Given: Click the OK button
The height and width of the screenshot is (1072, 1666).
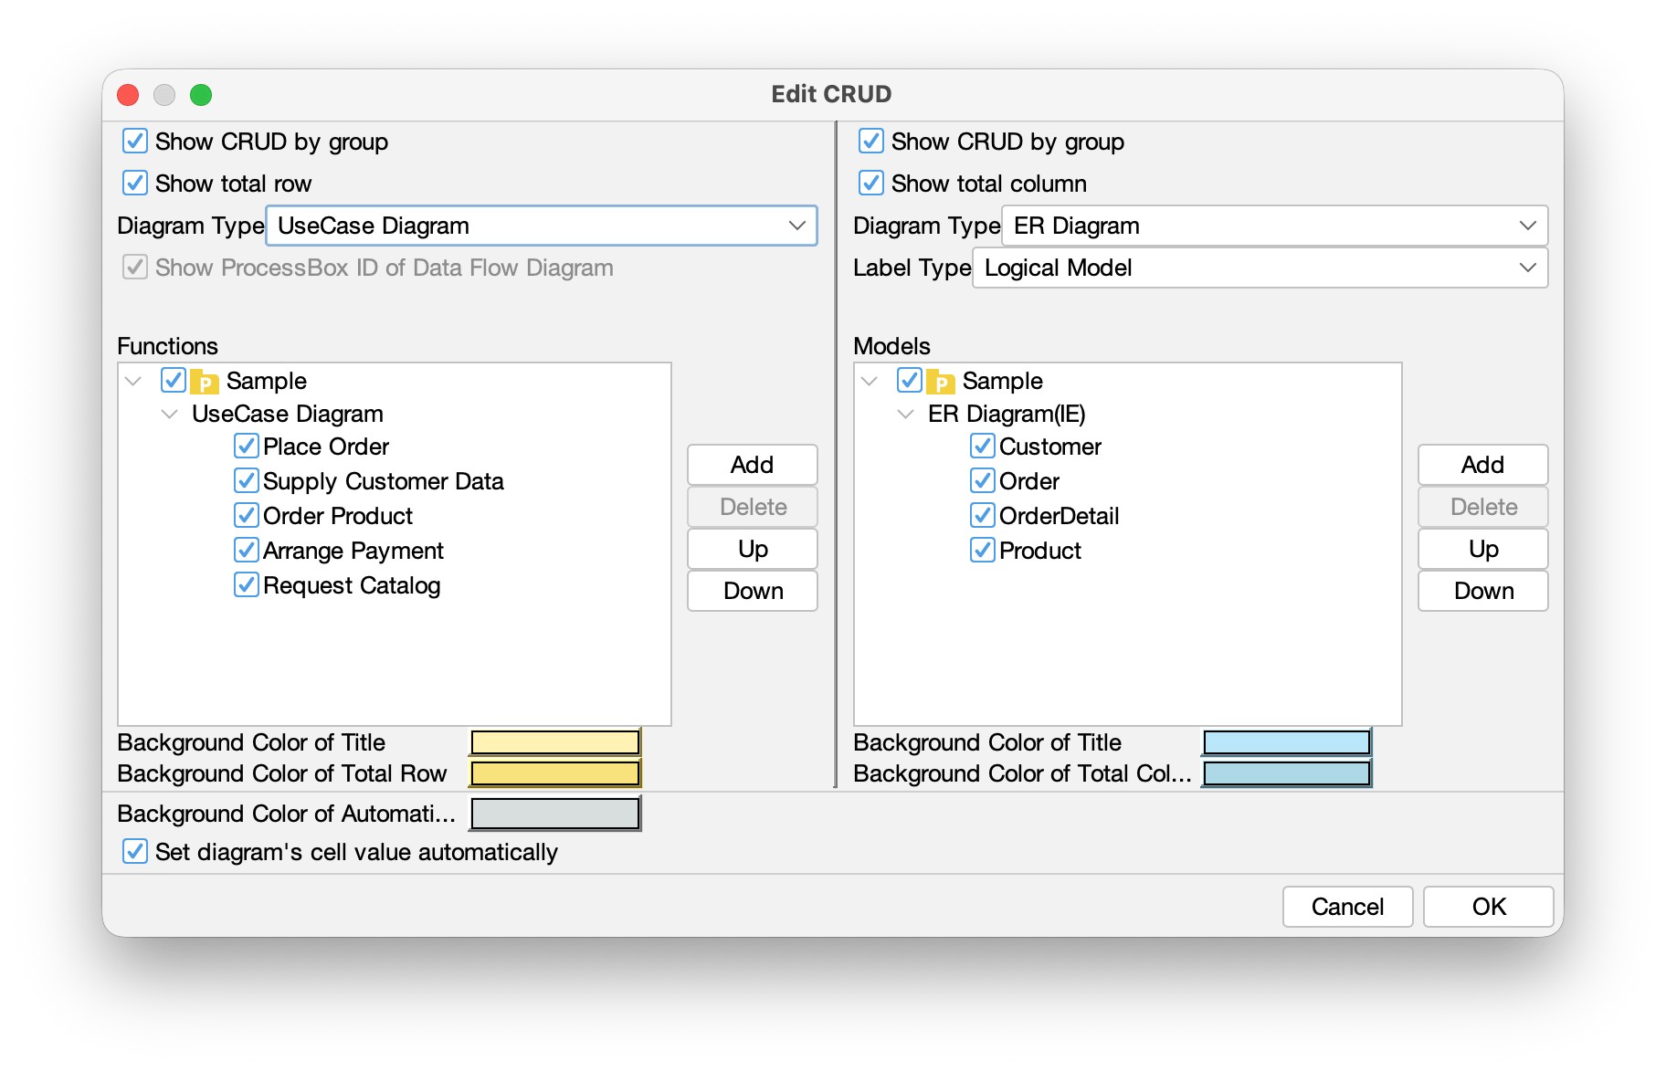Looking at the screenshot, I should pos(1488,907).
